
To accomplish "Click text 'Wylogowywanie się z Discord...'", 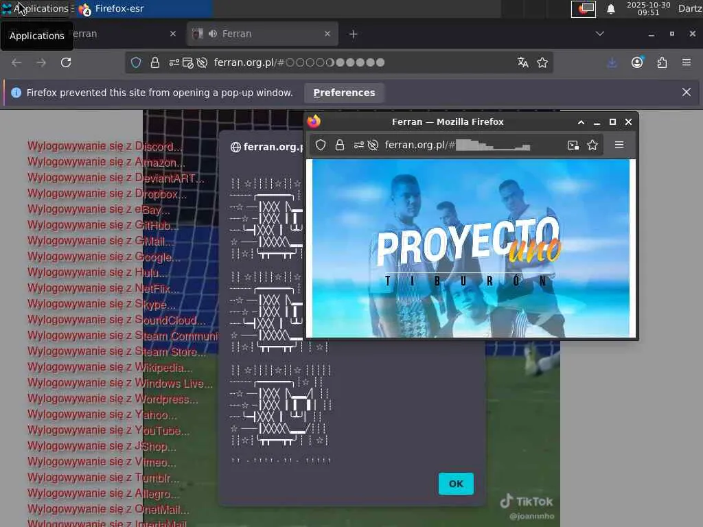I will (105, 146).
